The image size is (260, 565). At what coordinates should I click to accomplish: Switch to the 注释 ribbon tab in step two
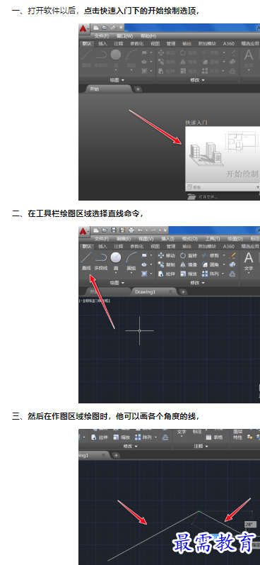point(119,247)
